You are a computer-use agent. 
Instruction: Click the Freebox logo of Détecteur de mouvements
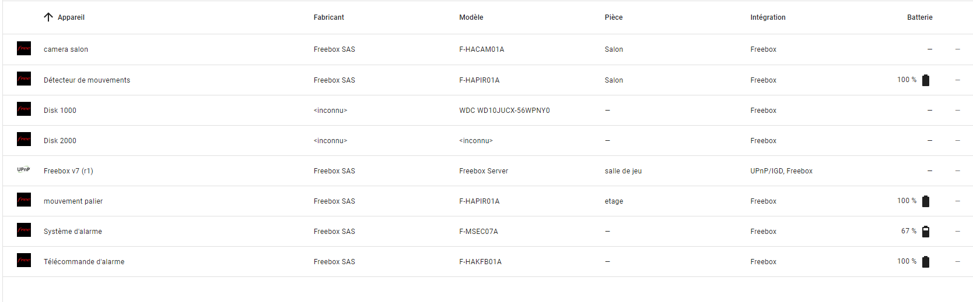point(24,79)
